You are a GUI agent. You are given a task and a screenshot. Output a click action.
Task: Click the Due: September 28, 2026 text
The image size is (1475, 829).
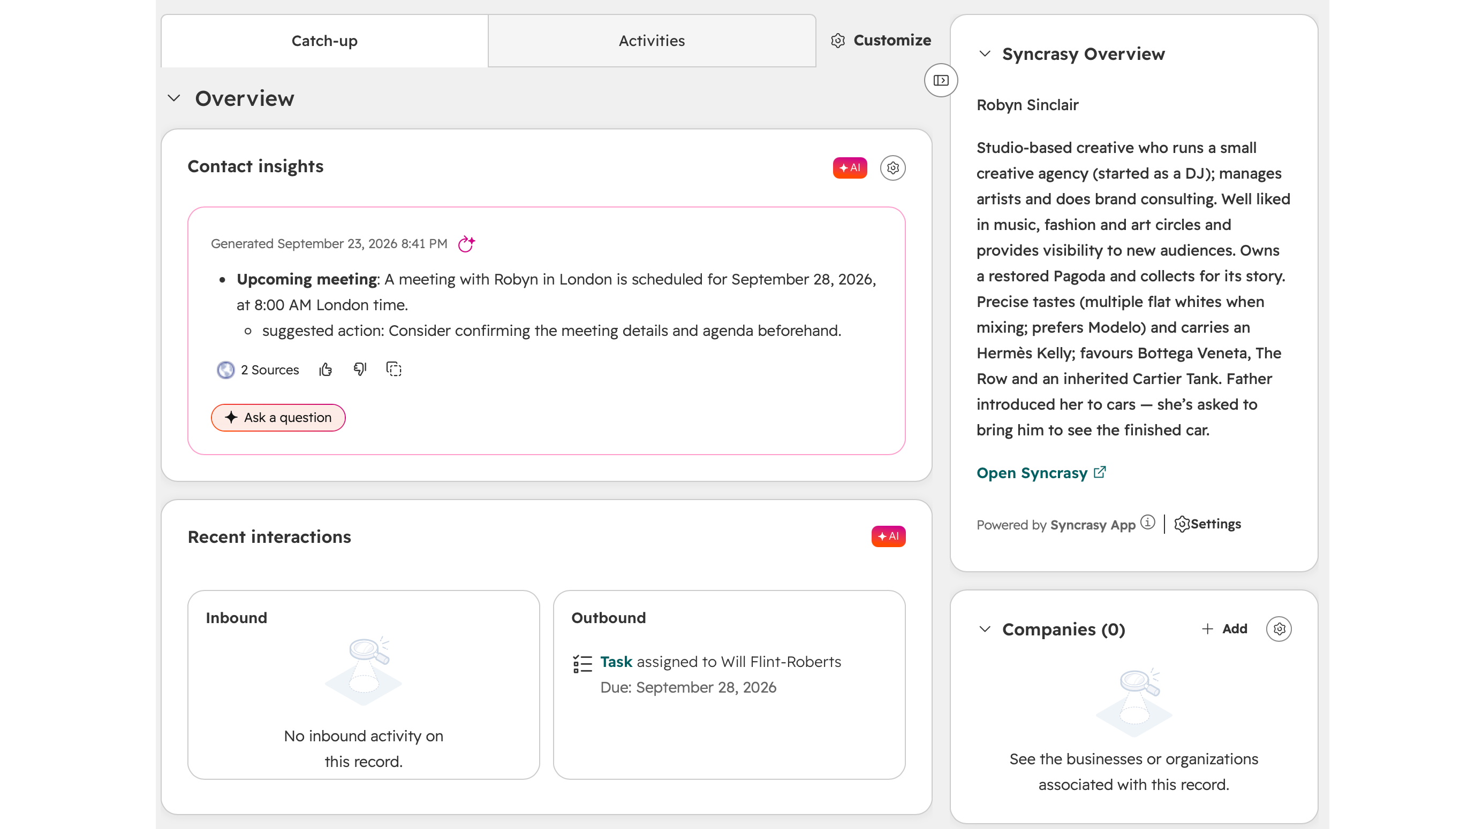coord(689,688)
